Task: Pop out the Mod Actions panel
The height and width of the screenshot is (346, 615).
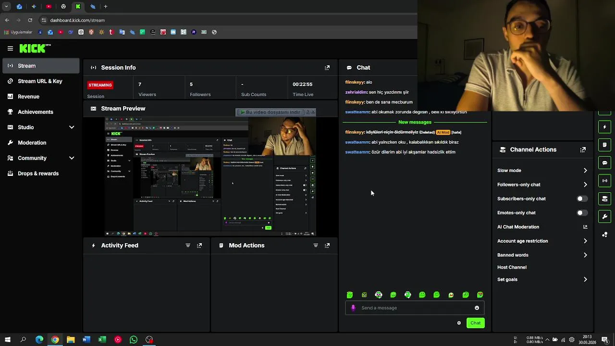Action: 327,246
